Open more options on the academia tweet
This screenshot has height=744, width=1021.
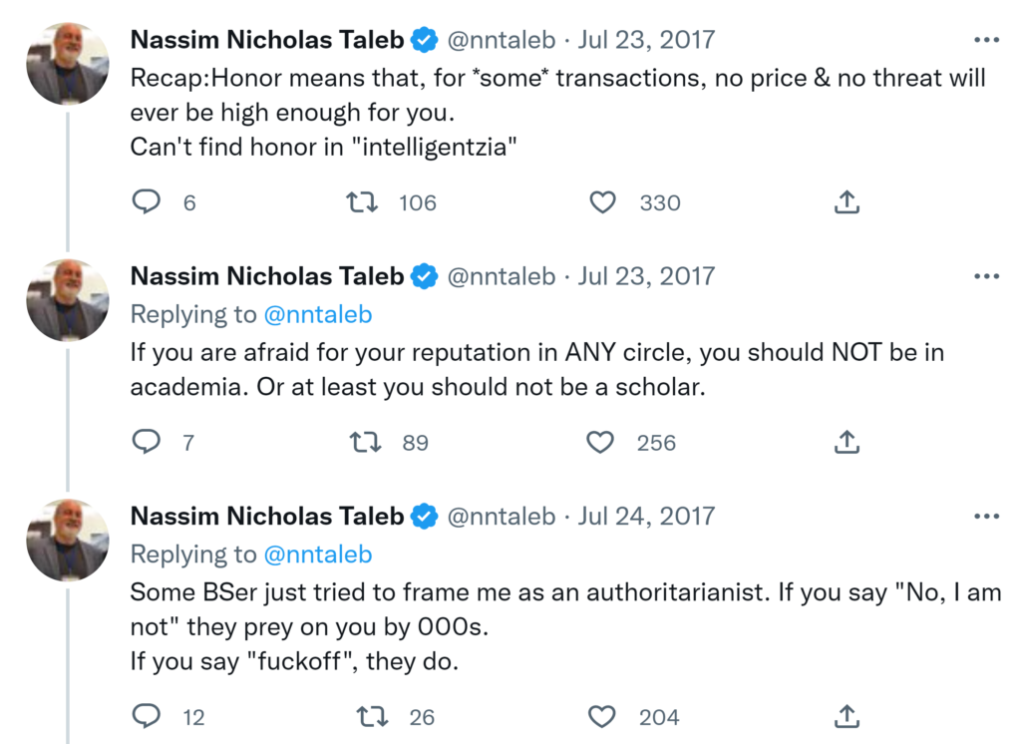pos(985,276)
